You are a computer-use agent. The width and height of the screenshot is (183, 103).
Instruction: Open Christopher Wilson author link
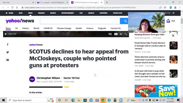[x=48, y=78]
